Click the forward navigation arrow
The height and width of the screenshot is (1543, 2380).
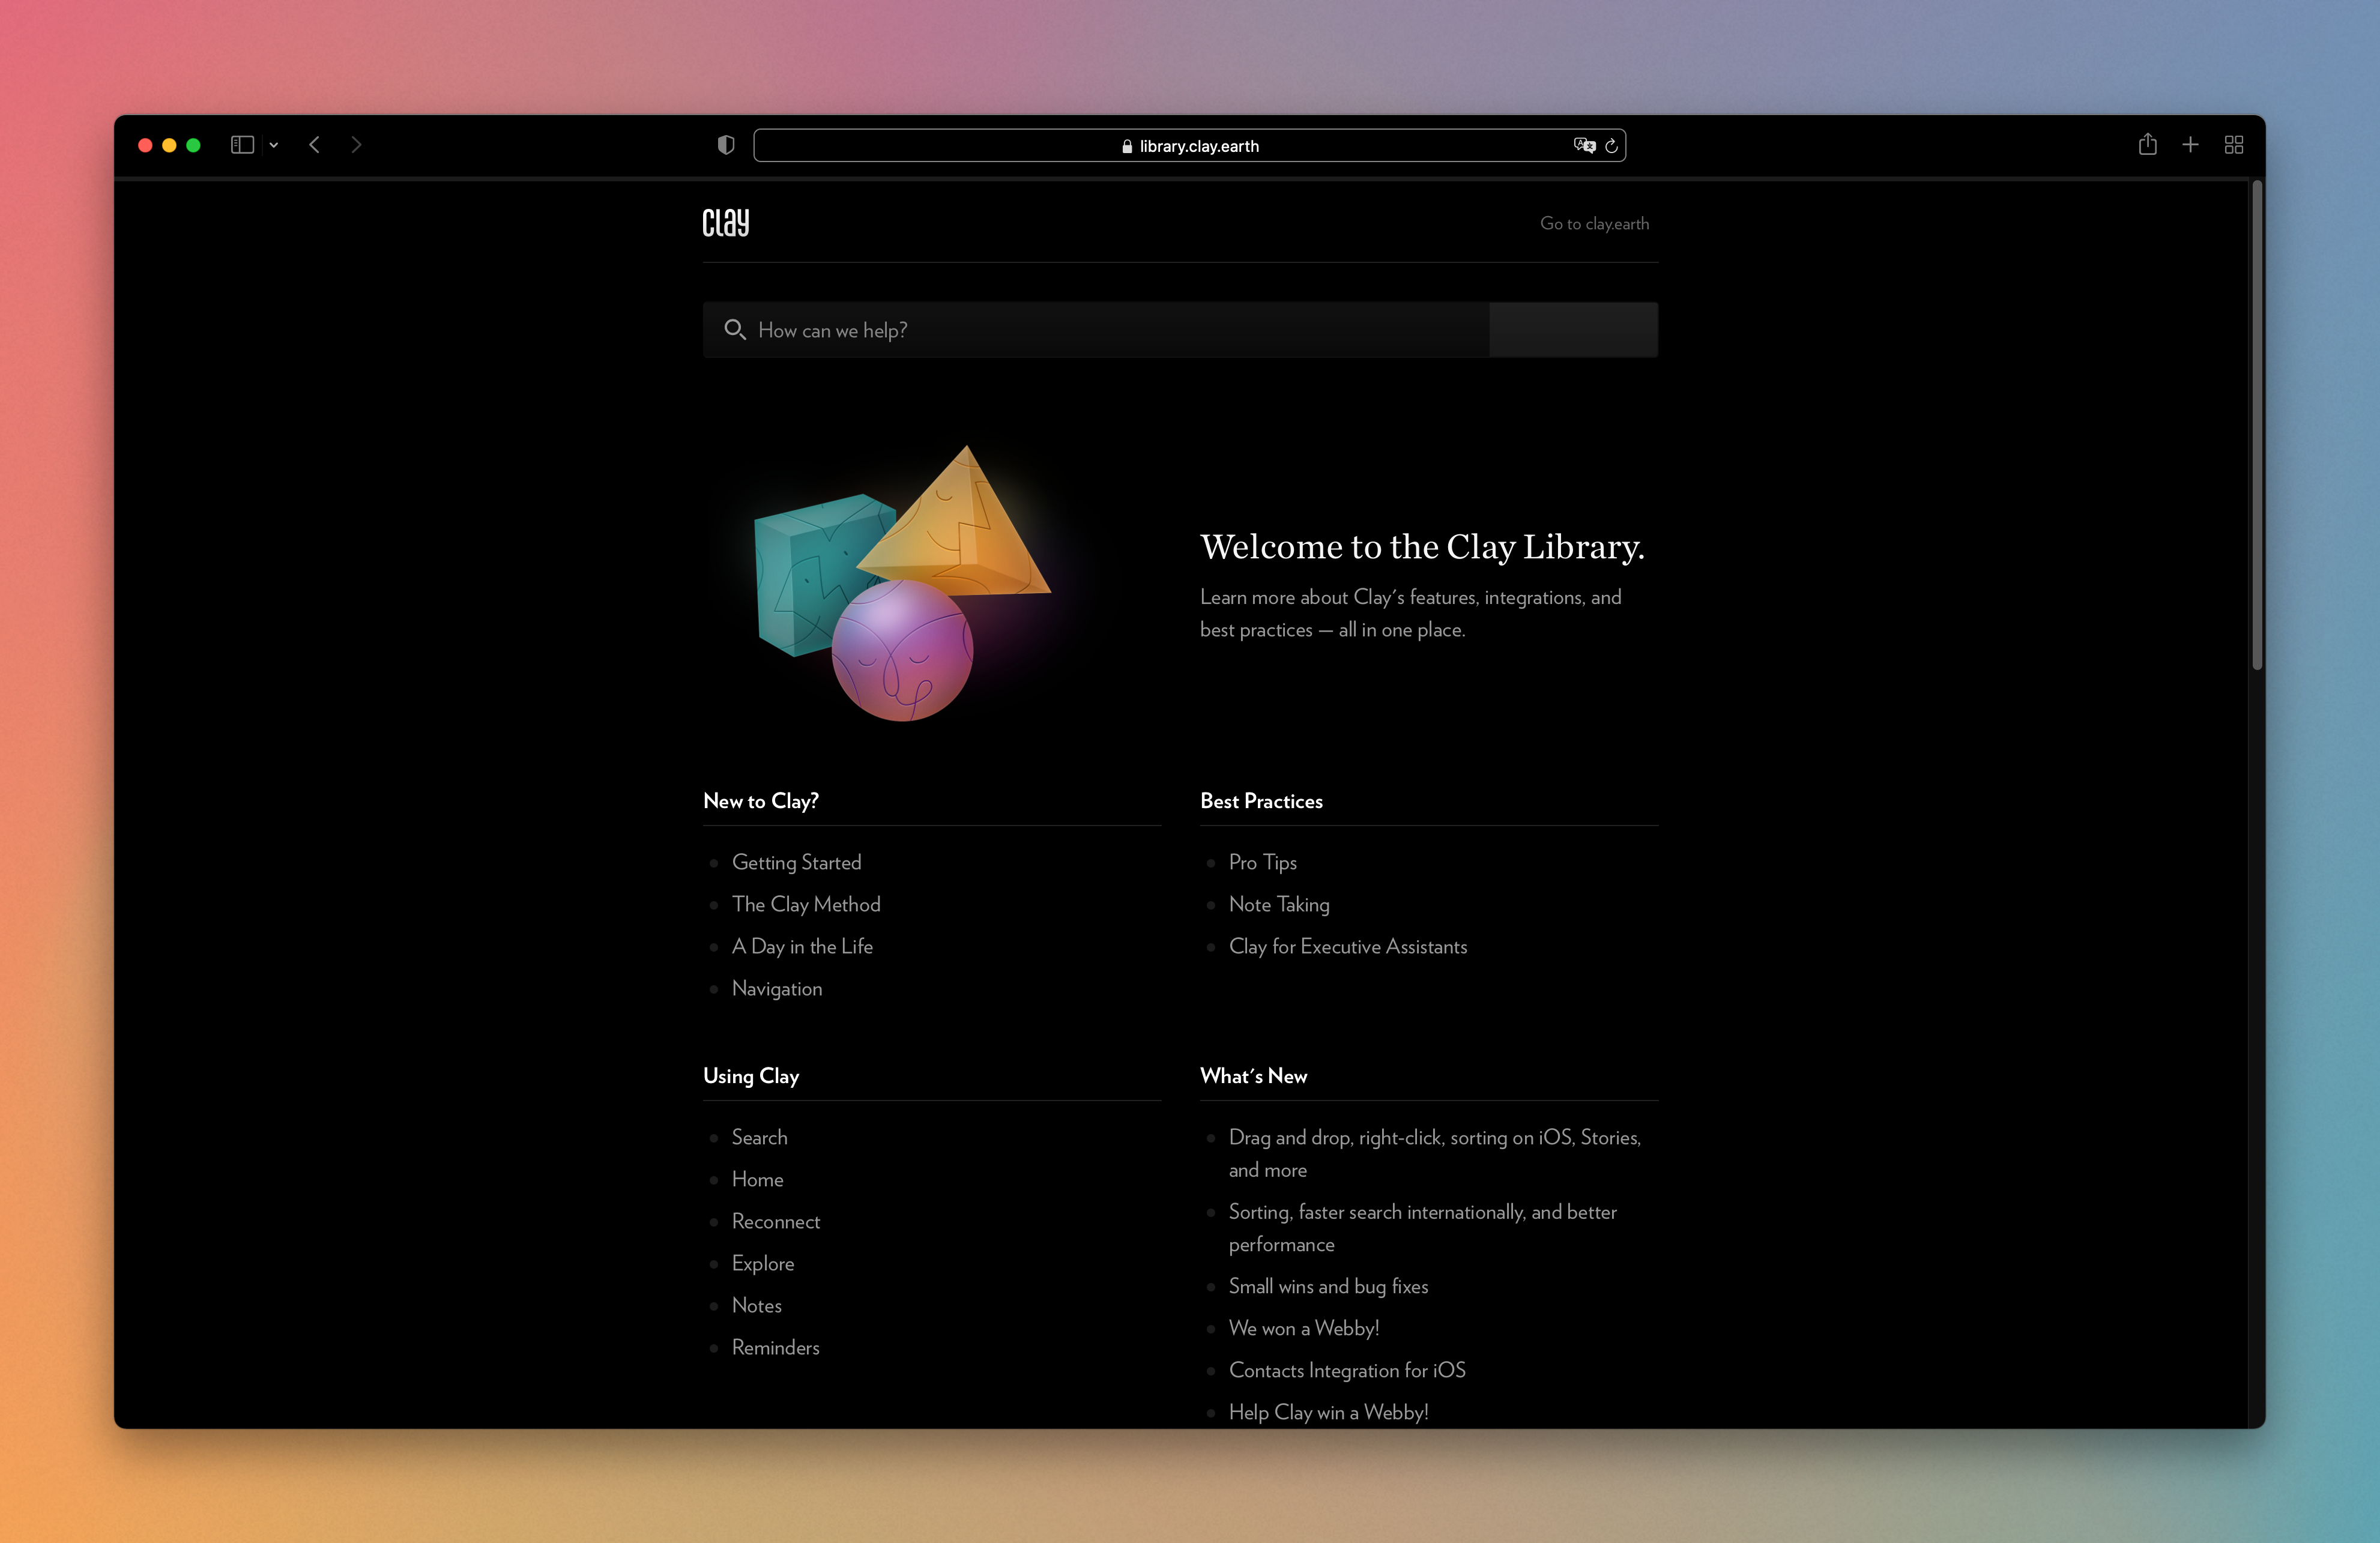click(x=357, y=145)
